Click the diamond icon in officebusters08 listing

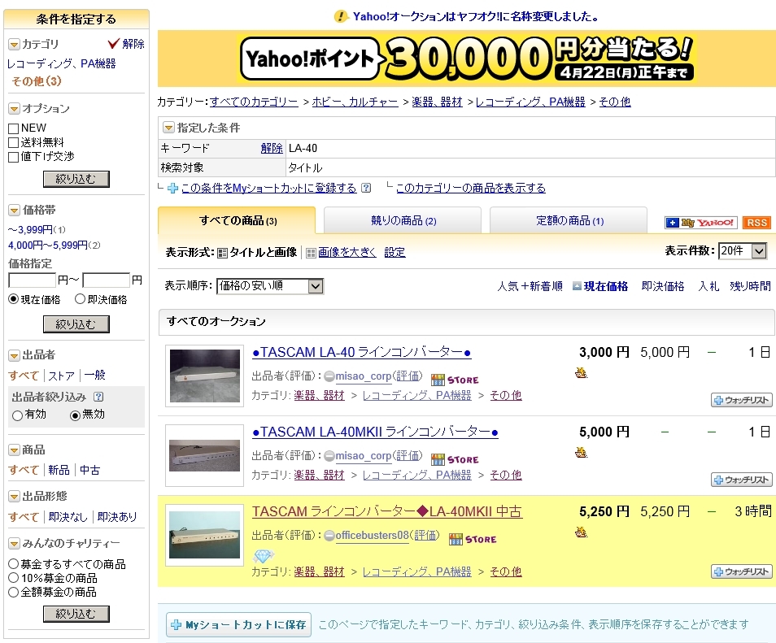tap(264, 556)
